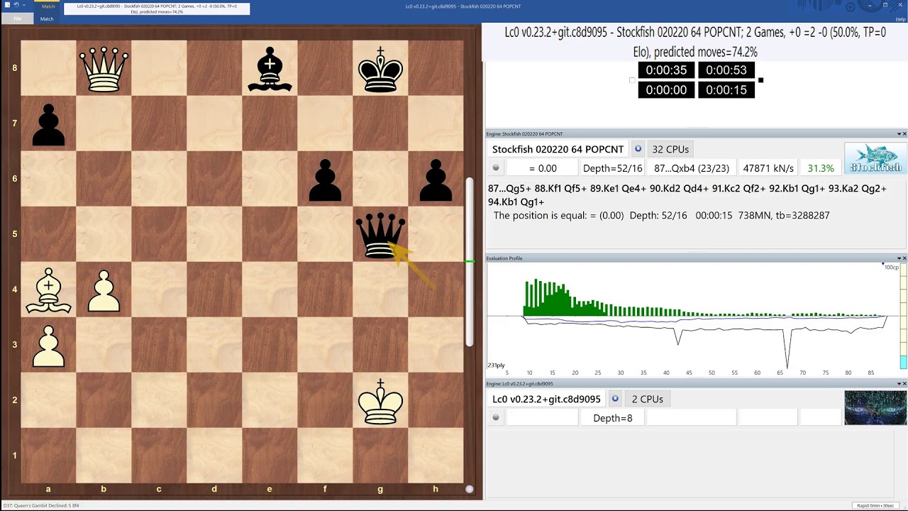Open the Help menu
908x511 pixels.
coord(900,19)
